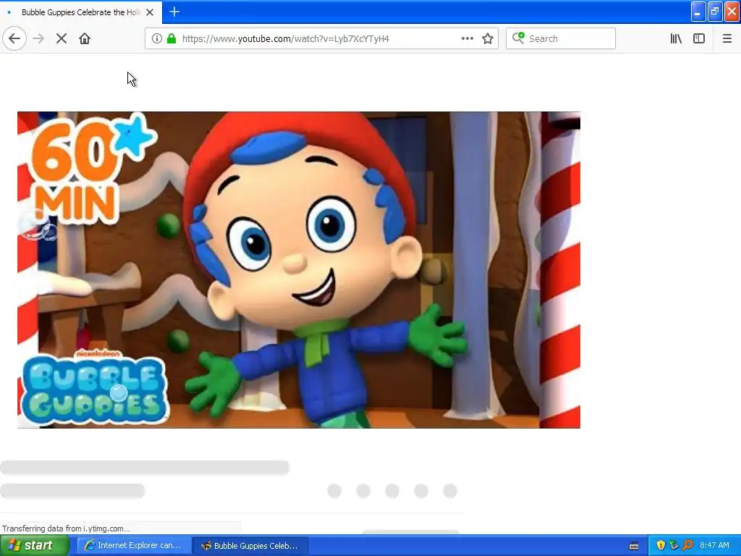741x556 pixels.
Task: Show site information icon in address bar
Action: click(x=157, y=39)
